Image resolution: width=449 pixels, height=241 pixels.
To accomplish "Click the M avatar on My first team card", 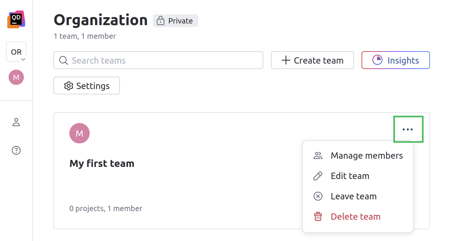I will coord(79,133).
